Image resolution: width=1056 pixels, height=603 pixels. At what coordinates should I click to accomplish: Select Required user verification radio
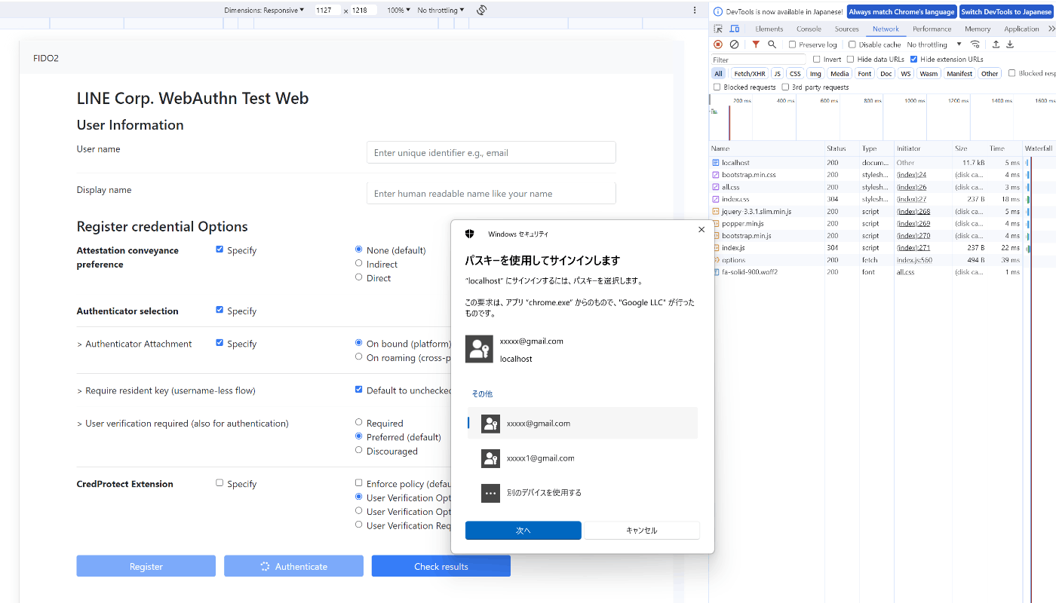[x=359, y=423]
